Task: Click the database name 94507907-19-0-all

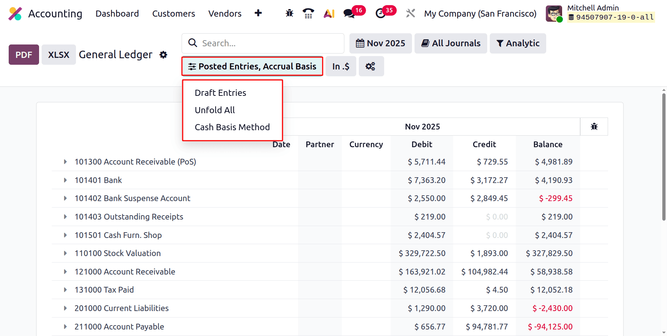Action: click(x=615, y=17)
